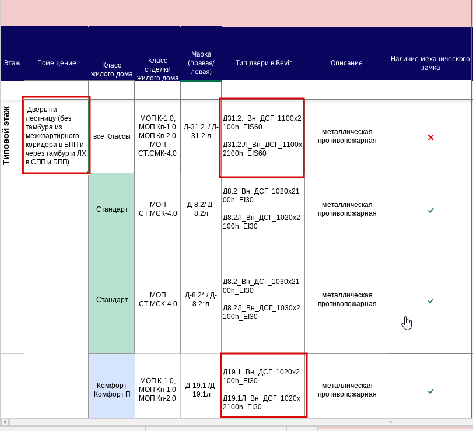Select the 'все Классы' cell
The height and width of the screenshot is (431, 473).
[x=111, y=136]
